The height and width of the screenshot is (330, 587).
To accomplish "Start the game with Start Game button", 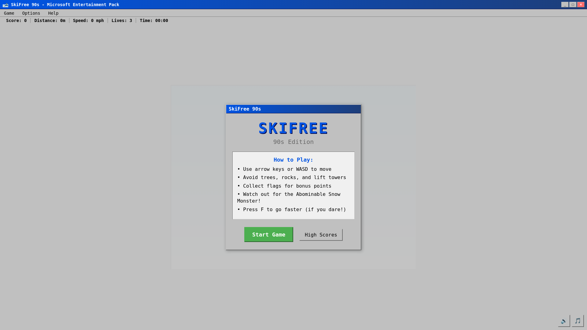I will (x=269, y=234).
